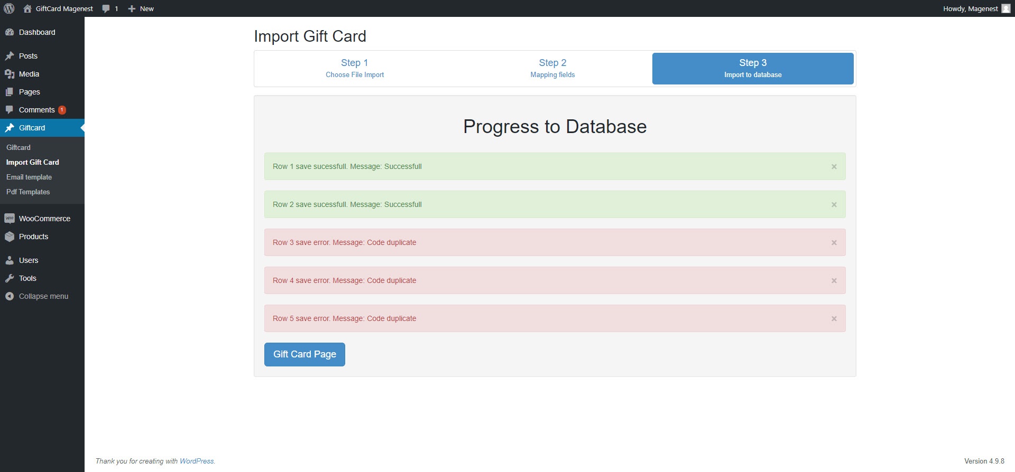Click the WordPress logo icon
1015x472 pixels.
(x=9, y=8)
